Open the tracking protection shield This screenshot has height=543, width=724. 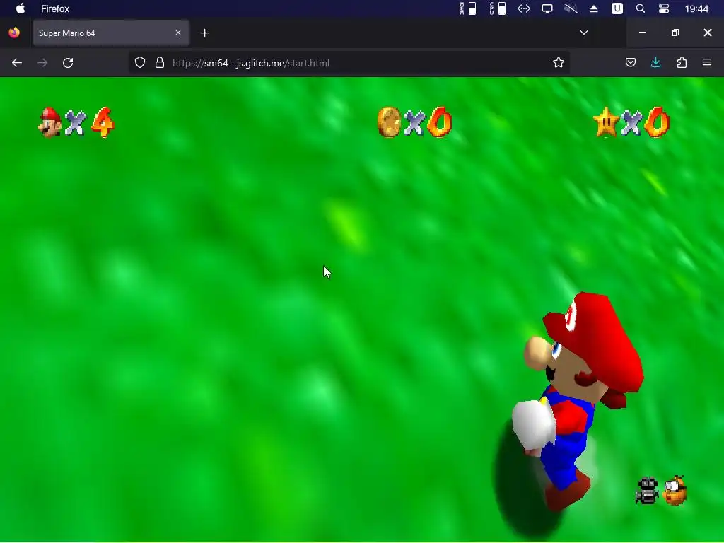140,63
